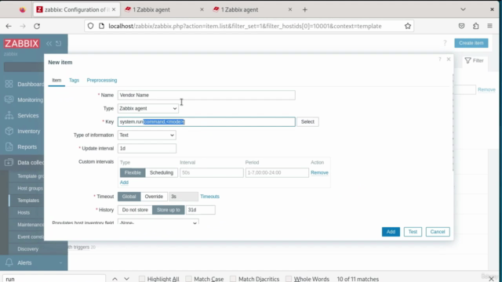Switch to the Tags tab

[74, 80]
